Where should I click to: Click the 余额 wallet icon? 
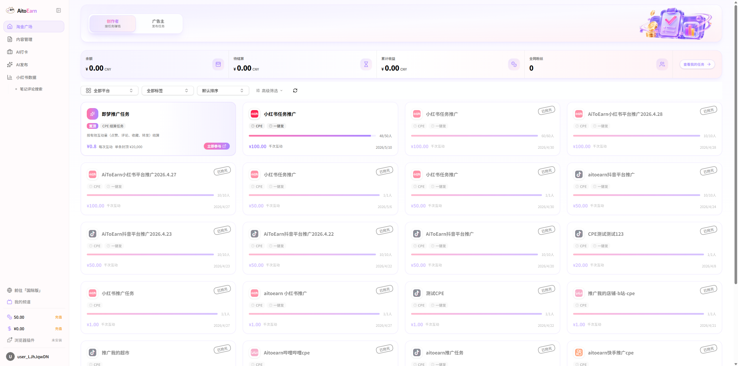tap(218, 64)
